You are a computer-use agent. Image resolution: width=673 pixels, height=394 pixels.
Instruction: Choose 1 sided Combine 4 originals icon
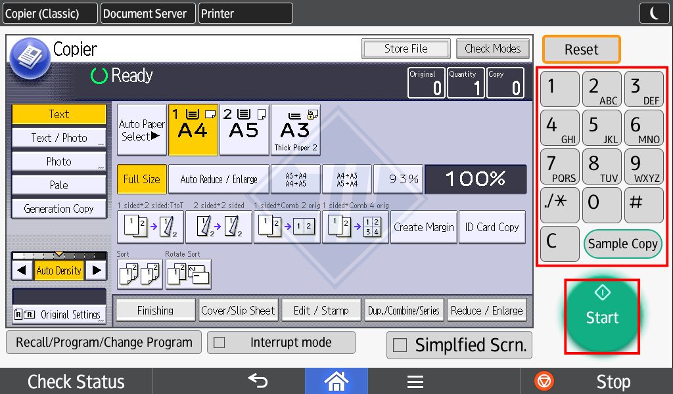(355, 227)
